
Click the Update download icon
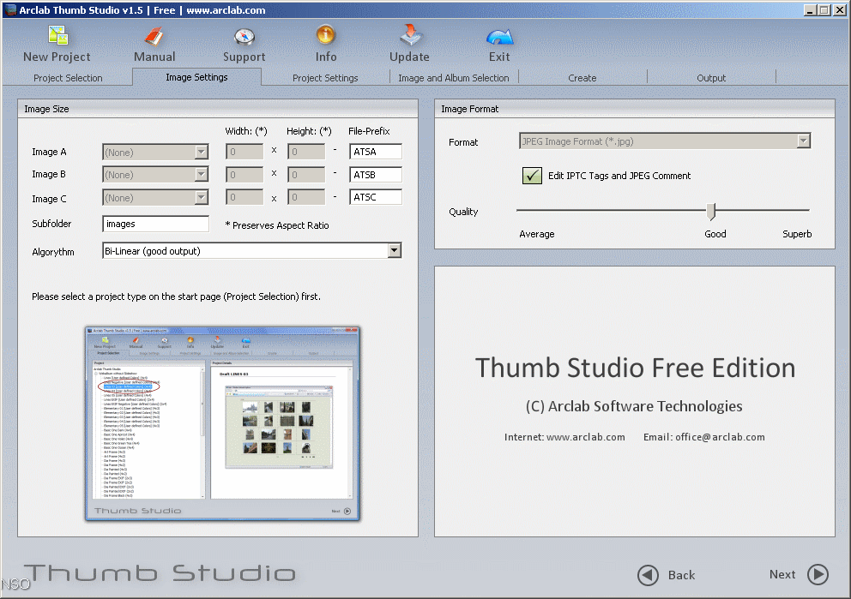[410, 35]
